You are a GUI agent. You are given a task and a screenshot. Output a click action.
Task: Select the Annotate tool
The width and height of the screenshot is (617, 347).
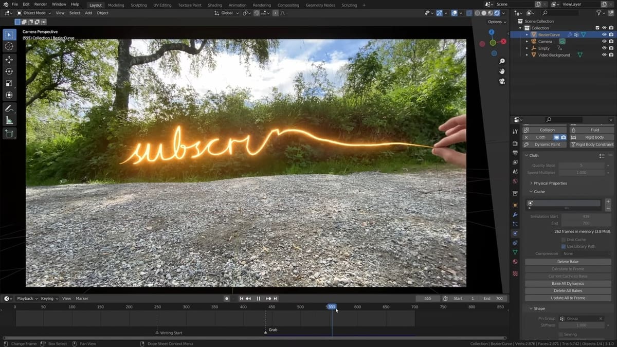pyautogui.click(x=9, y=108)
